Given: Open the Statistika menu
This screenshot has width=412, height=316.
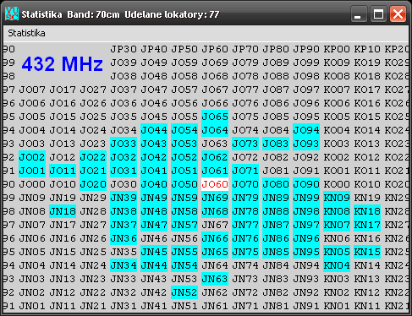Looking at the screenshot, I should tap(26, 33).
